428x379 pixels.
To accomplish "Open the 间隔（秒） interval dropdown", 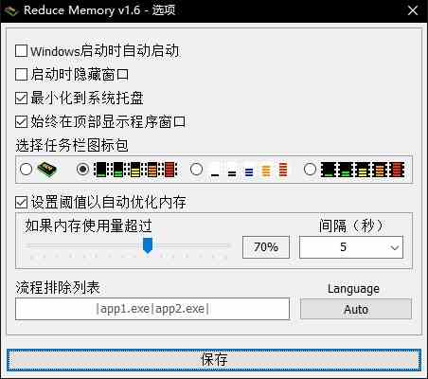I will pos(351,247).
